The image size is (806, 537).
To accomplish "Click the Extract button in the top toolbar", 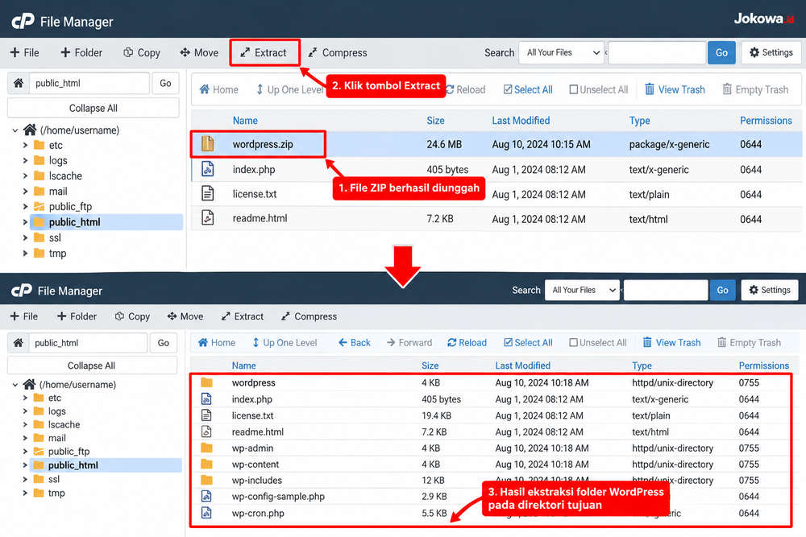I will click(x=264, y=53).
